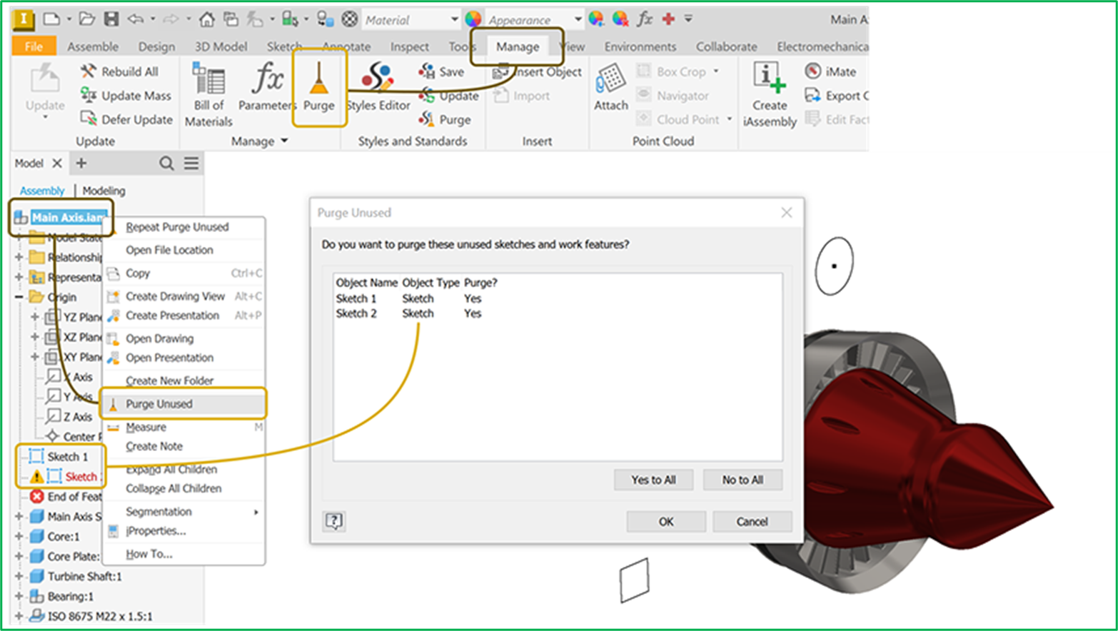Image resolution: width=1118 pixels, height=631 pixels.
Task: Switch to Modeling browser view
Action: tap(104, 191)
